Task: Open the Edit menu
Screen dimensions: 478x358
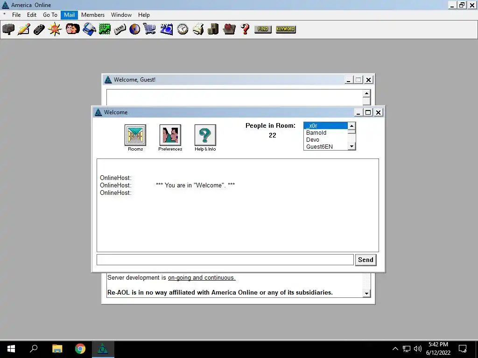Action: [x=32, y=15]
